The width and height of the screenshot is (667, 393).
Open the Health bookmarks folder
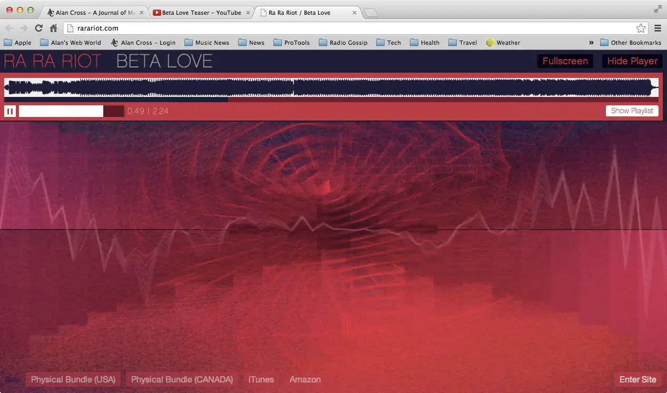(x=425, y=43)
